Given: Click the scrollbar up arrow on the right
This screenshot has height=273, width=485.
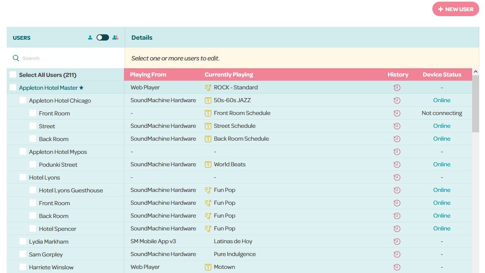Looking at the screenshot, I should [x=475, y=71].
